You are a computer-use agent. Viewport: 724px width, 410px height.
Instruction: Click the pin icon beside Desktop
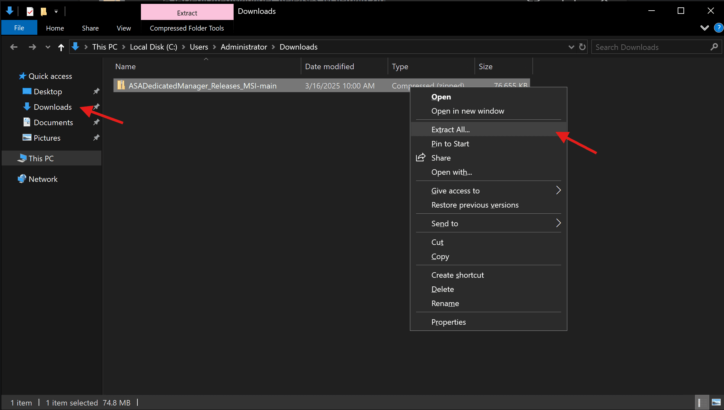96,91
